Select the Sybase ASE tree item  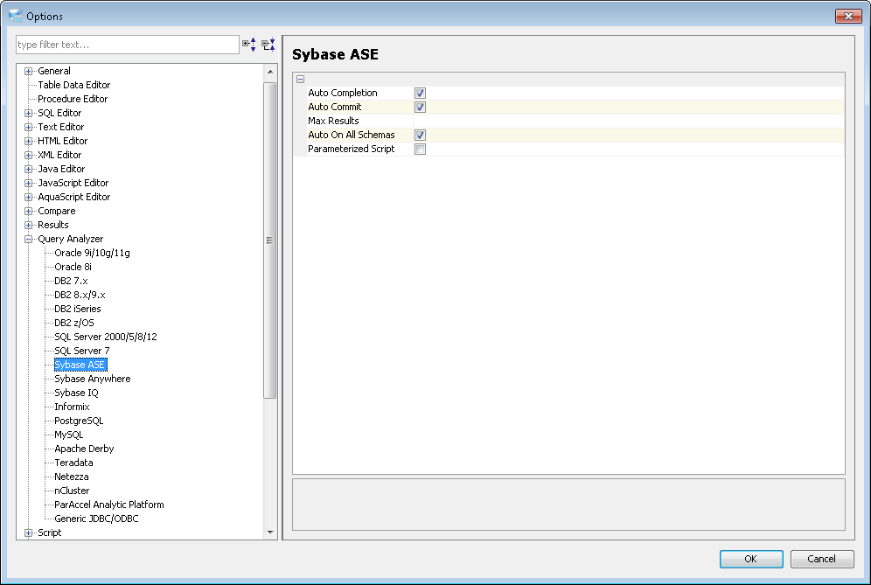80,365
